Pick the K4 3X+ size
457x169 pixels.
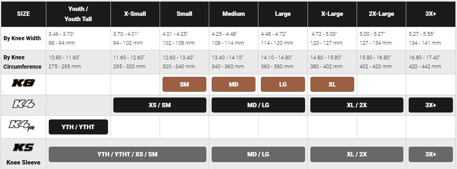tap(431, 105)
